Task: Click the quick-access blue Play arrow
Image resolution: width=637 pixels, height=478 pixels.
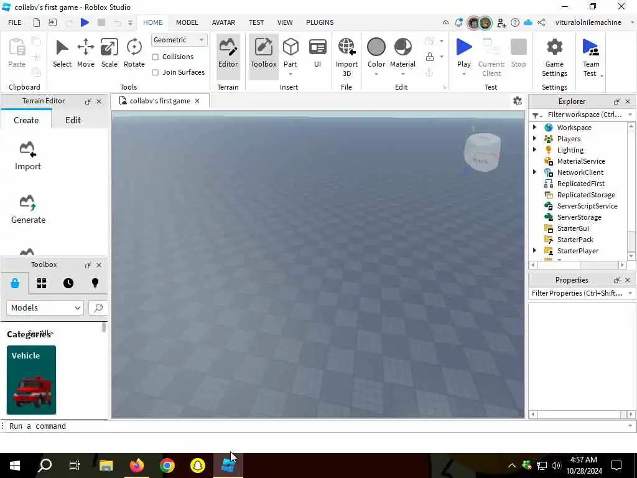Action: coord(85,23)
